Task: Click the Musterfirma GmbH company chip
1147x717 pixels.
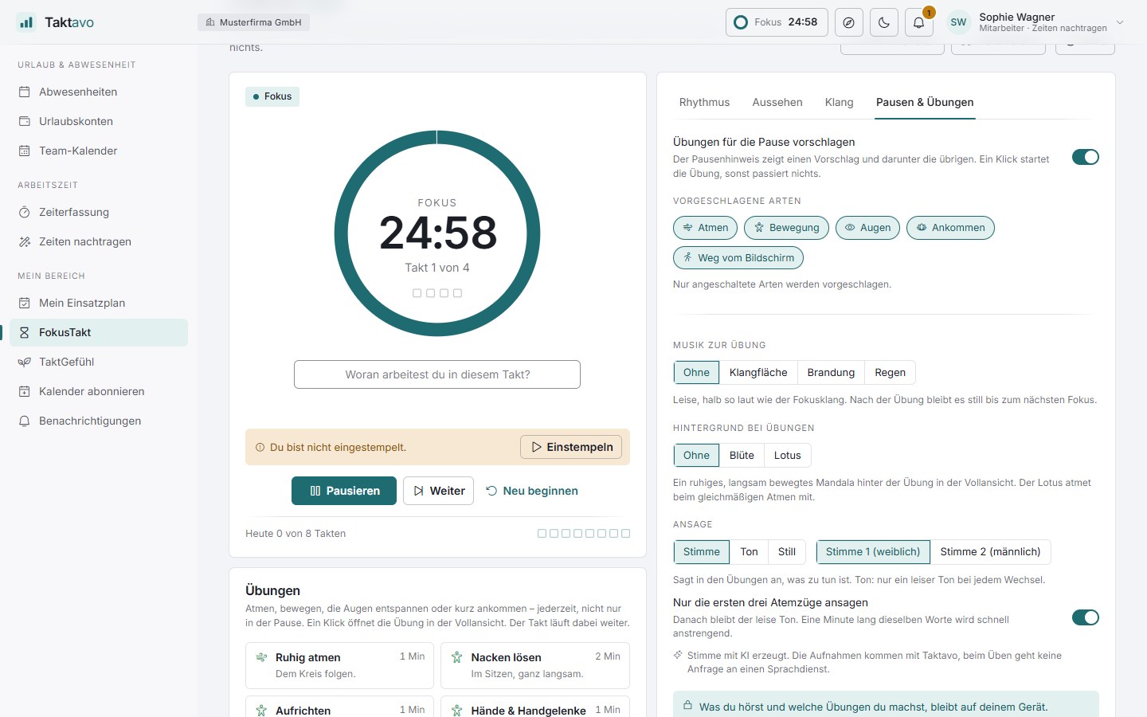Action: tap(253, 22)
